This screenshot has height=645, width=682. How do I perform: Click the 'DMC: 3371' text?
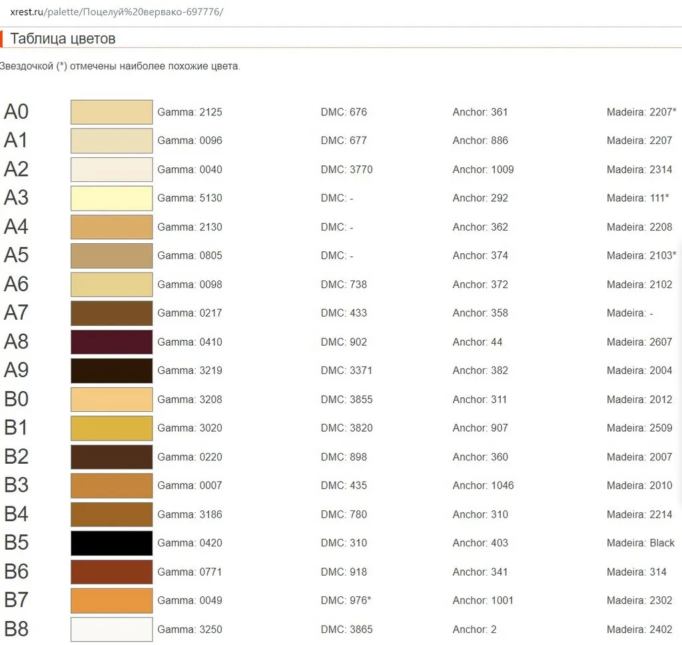[346, 370]
